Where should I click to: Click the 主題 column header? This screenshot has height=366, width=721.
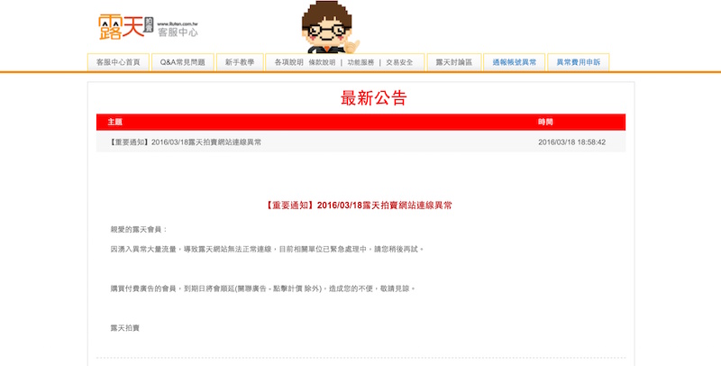click(x=115, y=123)
